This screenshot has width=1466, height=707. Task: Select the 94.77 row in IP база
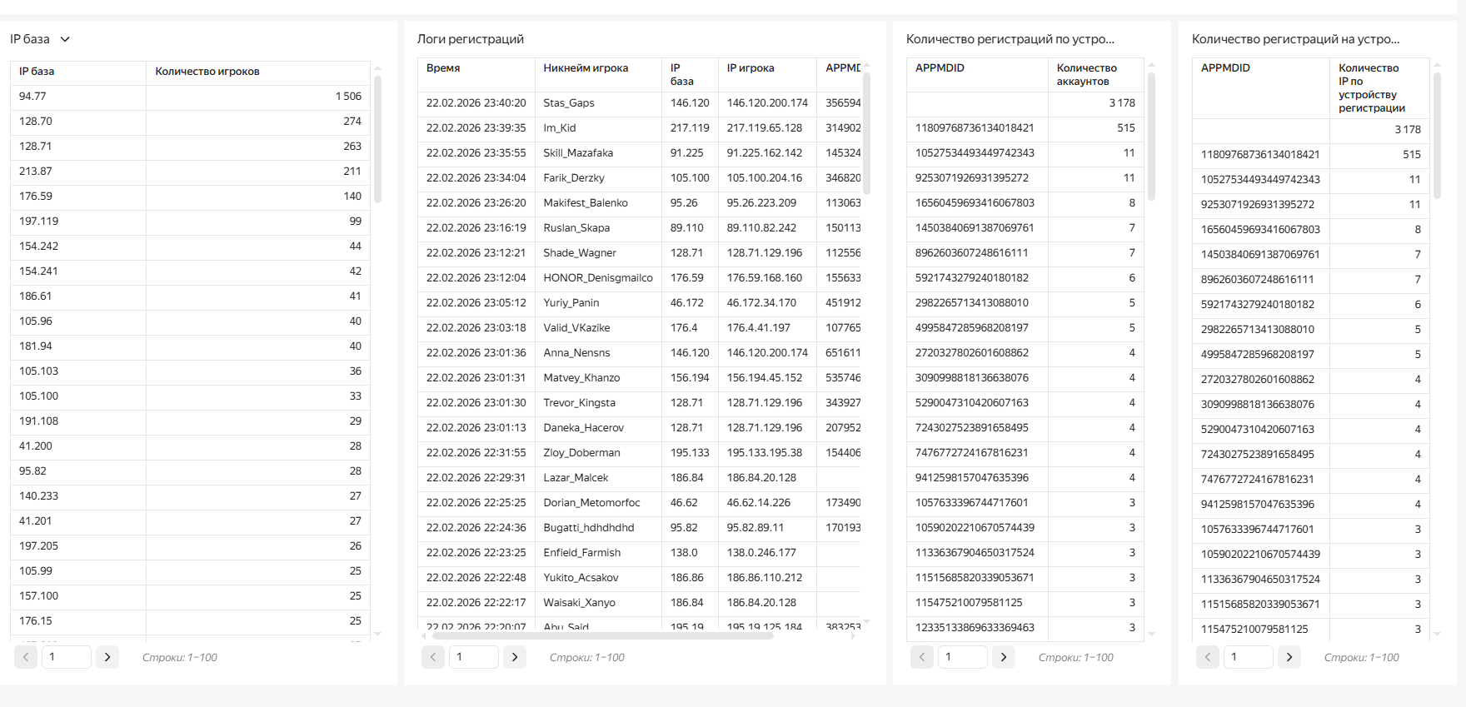click(x=33, y=97)
